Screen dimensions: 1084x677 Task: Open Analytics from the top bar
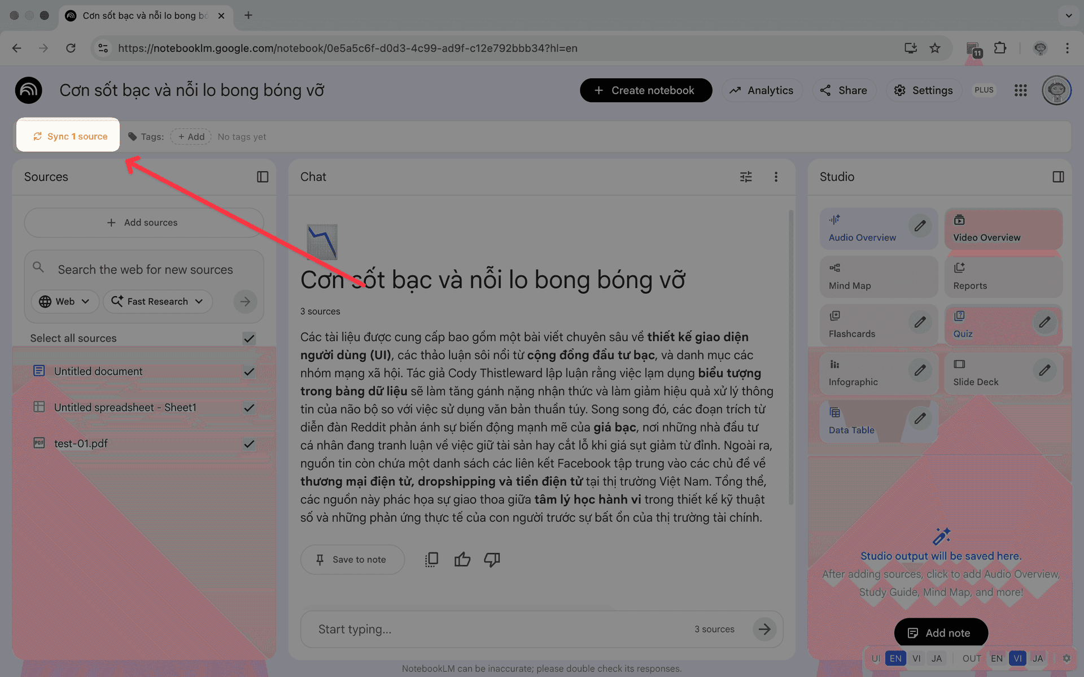(x=762, y=90)
